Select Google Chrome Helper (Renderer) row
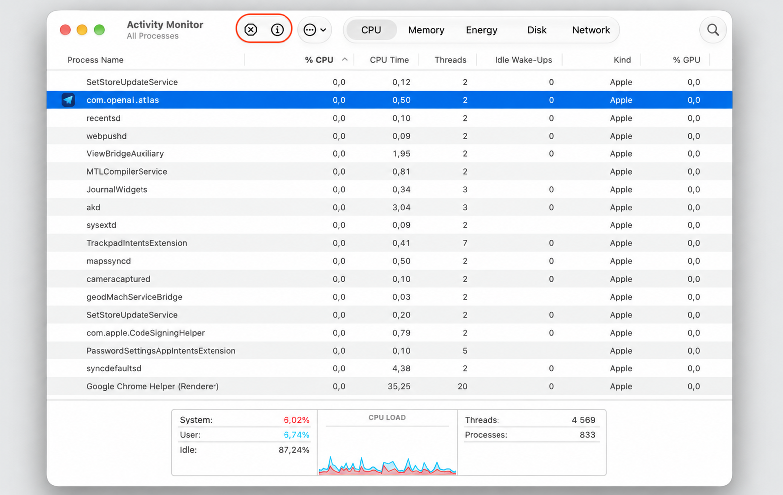This screenshot has height=495, width=783. click(389, 386)
